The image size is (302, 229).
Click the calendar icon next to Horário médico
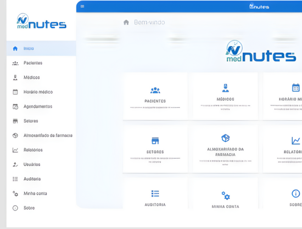(x=15, y=92)
